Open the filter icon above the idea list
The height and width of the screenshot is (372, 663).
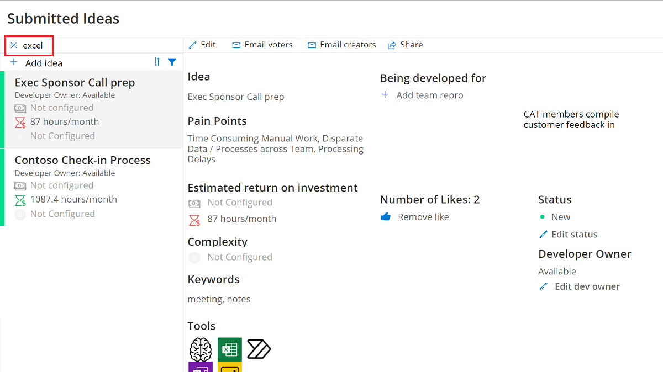point(172,62)
